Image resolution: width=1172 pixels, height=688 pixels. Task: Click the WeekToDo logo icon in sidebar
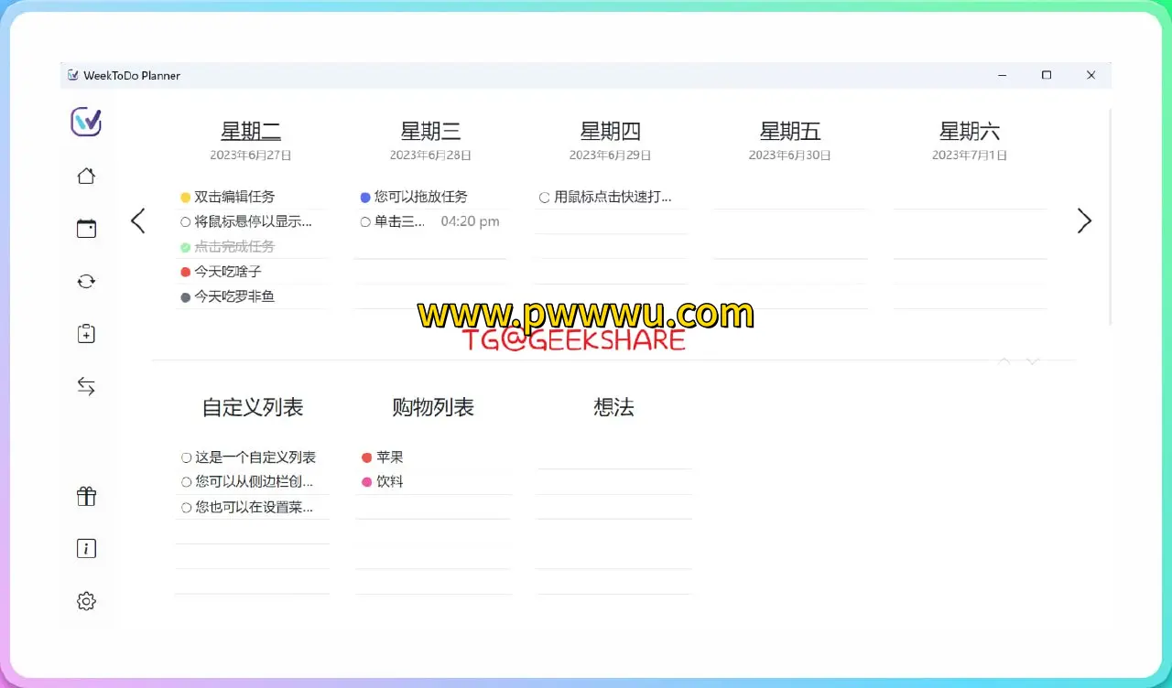[86, 122]
